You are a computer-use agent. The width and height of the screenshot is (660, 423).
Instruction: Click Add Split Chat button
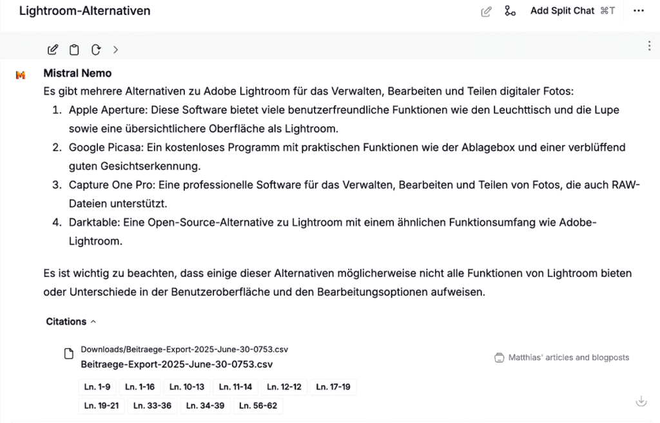pos(572,11)
